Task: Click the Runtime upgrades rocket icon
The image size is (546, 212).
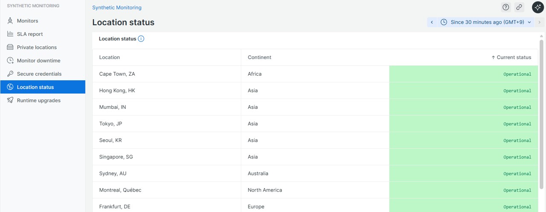Action: pos(10,100)
